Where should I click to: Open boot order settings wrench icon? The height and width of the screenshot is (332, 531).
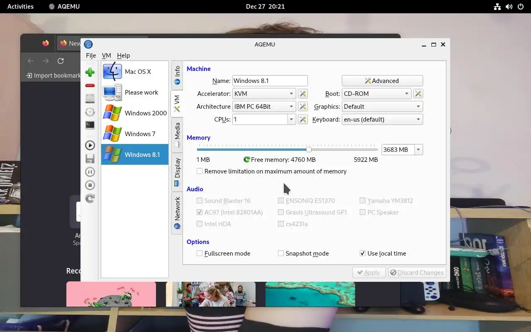coord(418,94)
